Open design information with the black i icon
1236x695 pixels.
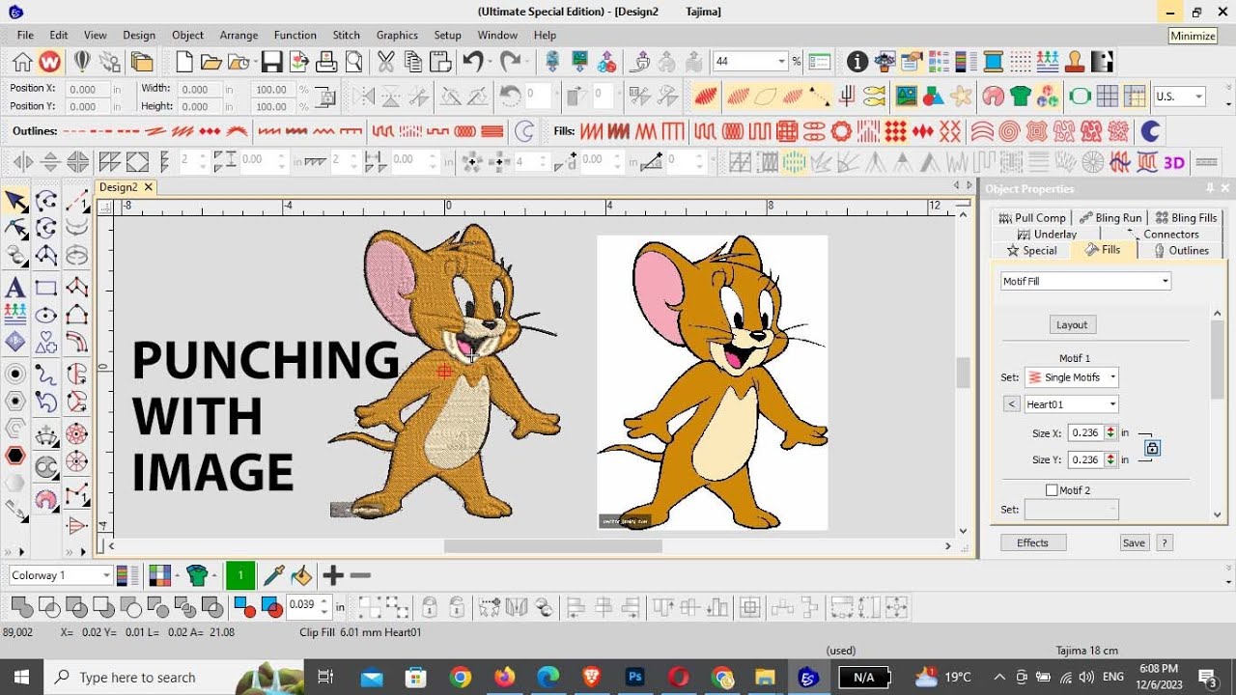857,63
